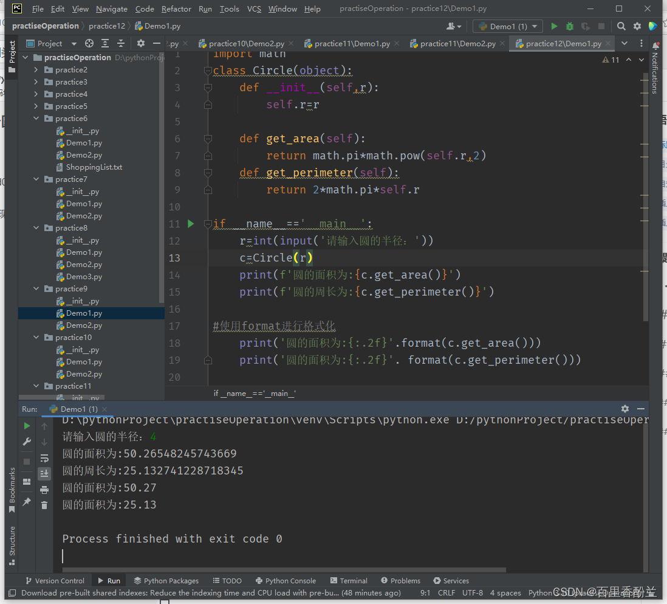
Task: Click the Select Opened File target icon
Action: 89,43
